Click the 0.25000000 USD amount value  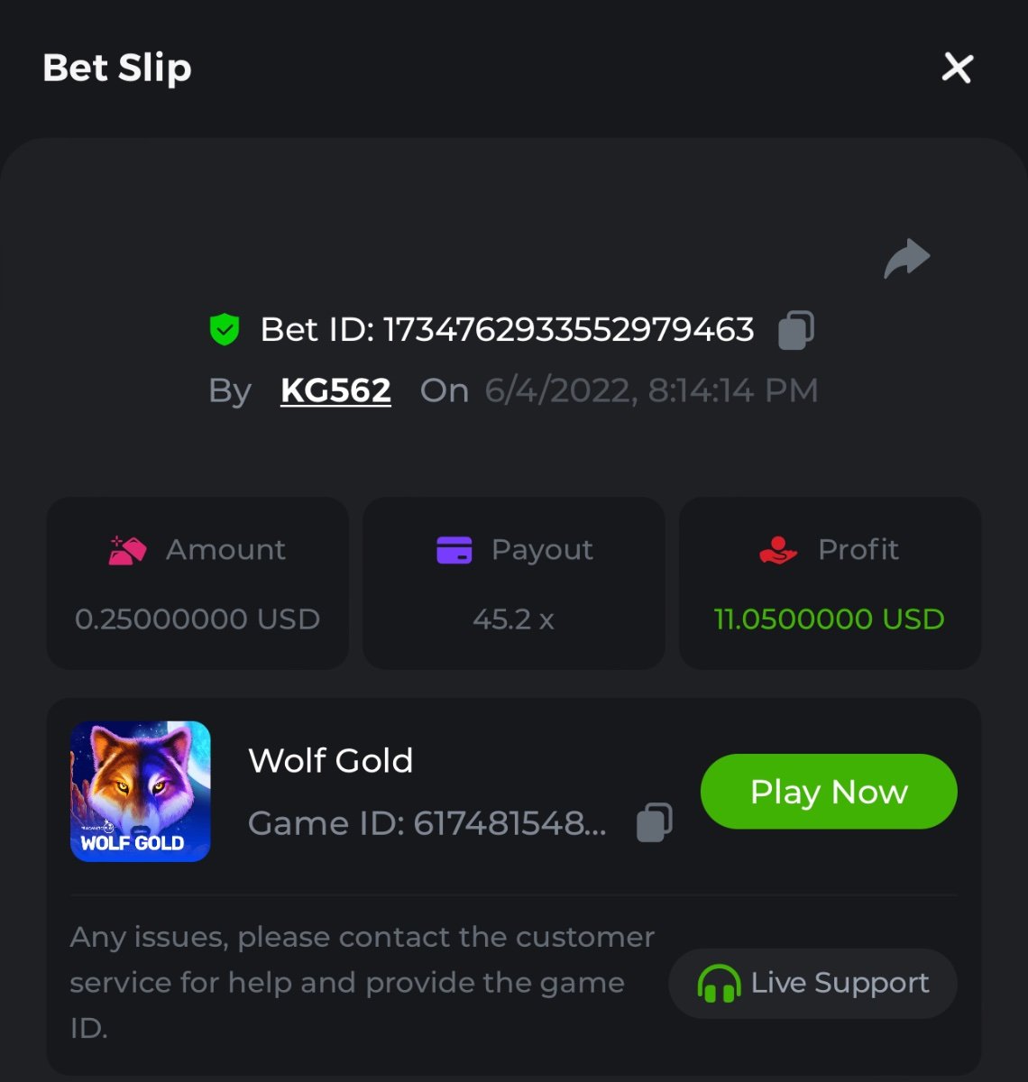coord(197,619)
